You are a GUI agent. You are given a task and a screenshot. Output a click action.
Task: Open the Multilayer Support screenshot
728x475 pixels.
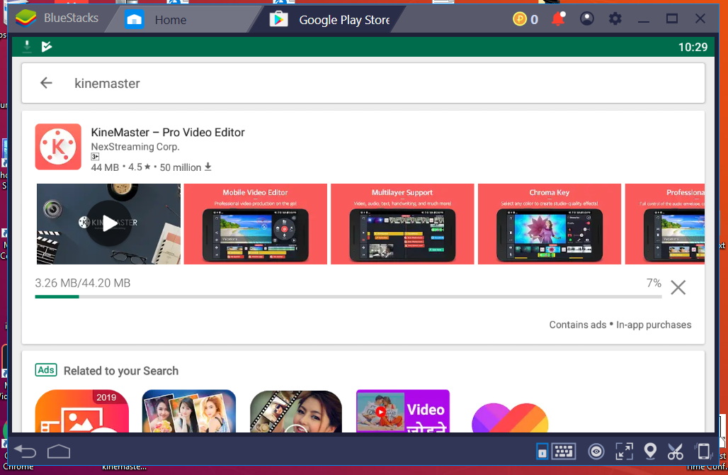(x=402, y=223)
